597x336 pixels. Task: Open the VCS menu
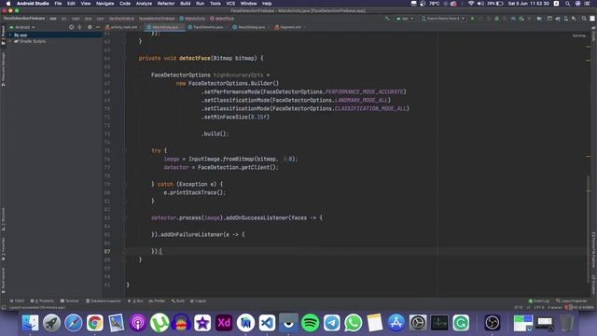230,4
